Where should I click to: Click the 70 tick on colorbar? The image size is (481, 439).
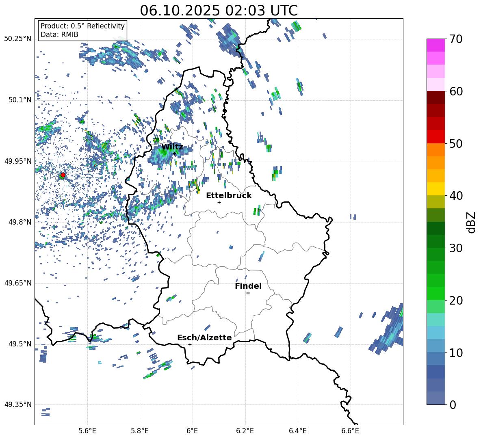(x=455, y=39)
